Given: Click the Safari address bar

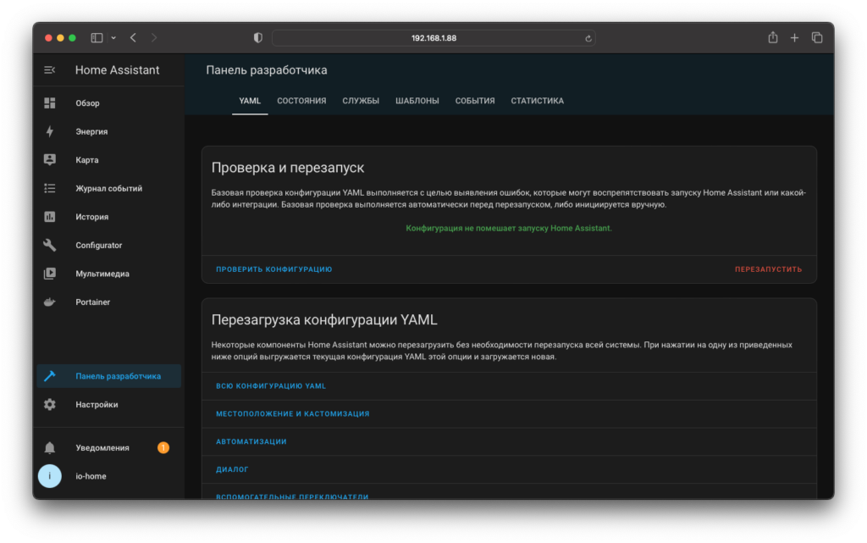Looking at the screenshot, I should click(433, 38).
